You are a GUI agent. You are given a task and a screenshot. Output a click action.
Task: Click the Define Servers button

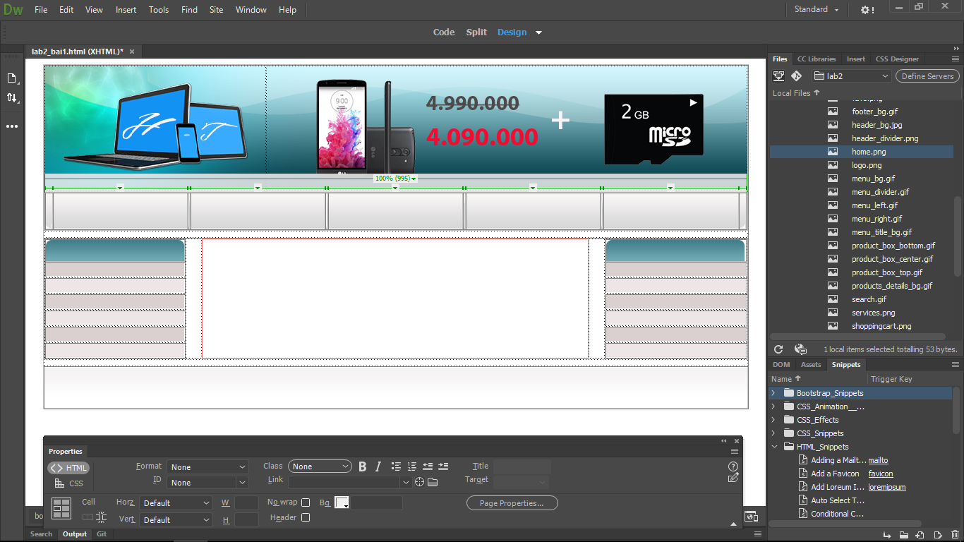[927, 76]
